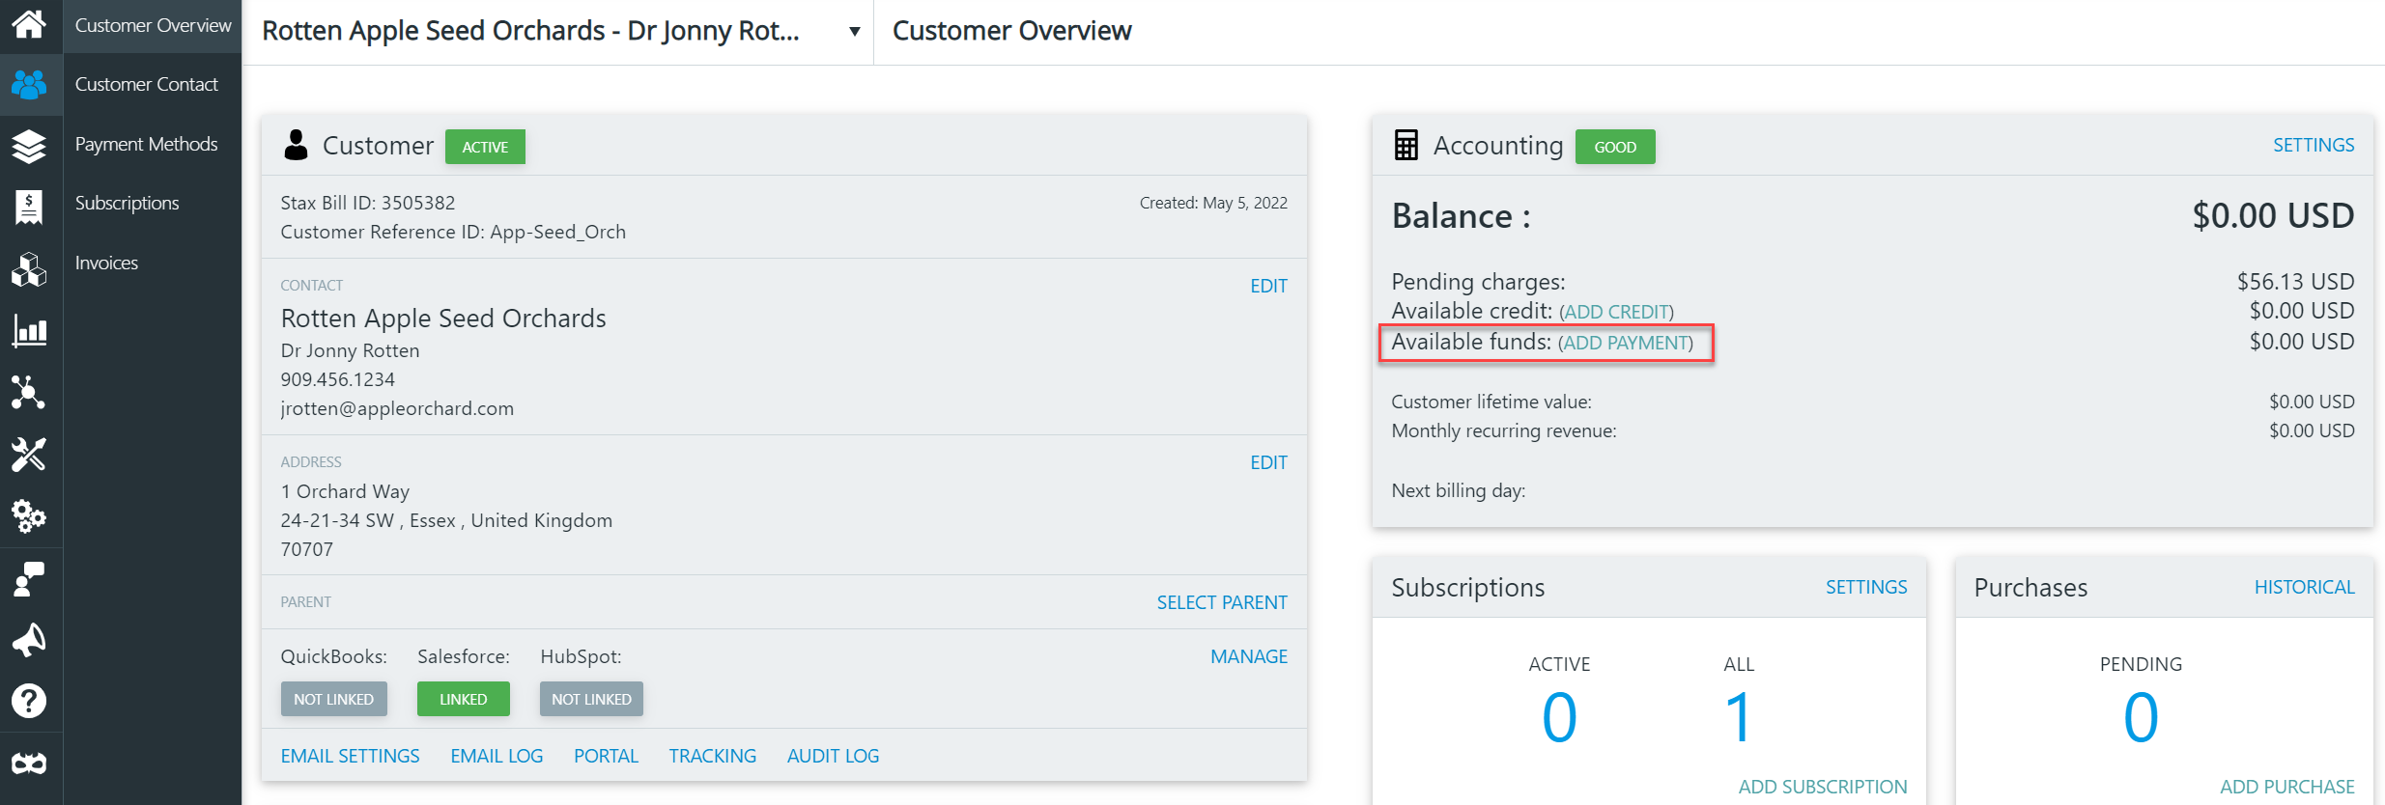Select the customers people icon

[29, 85]
